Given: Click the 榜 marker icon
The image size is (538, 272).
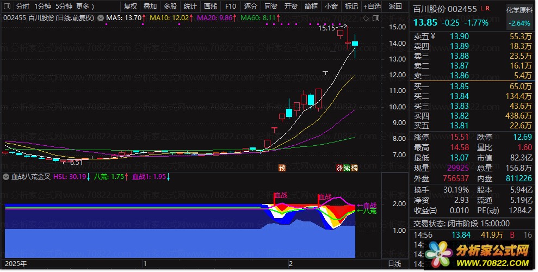Looking at the screenshot, I should pyautogui.click(x=355, y=168).
